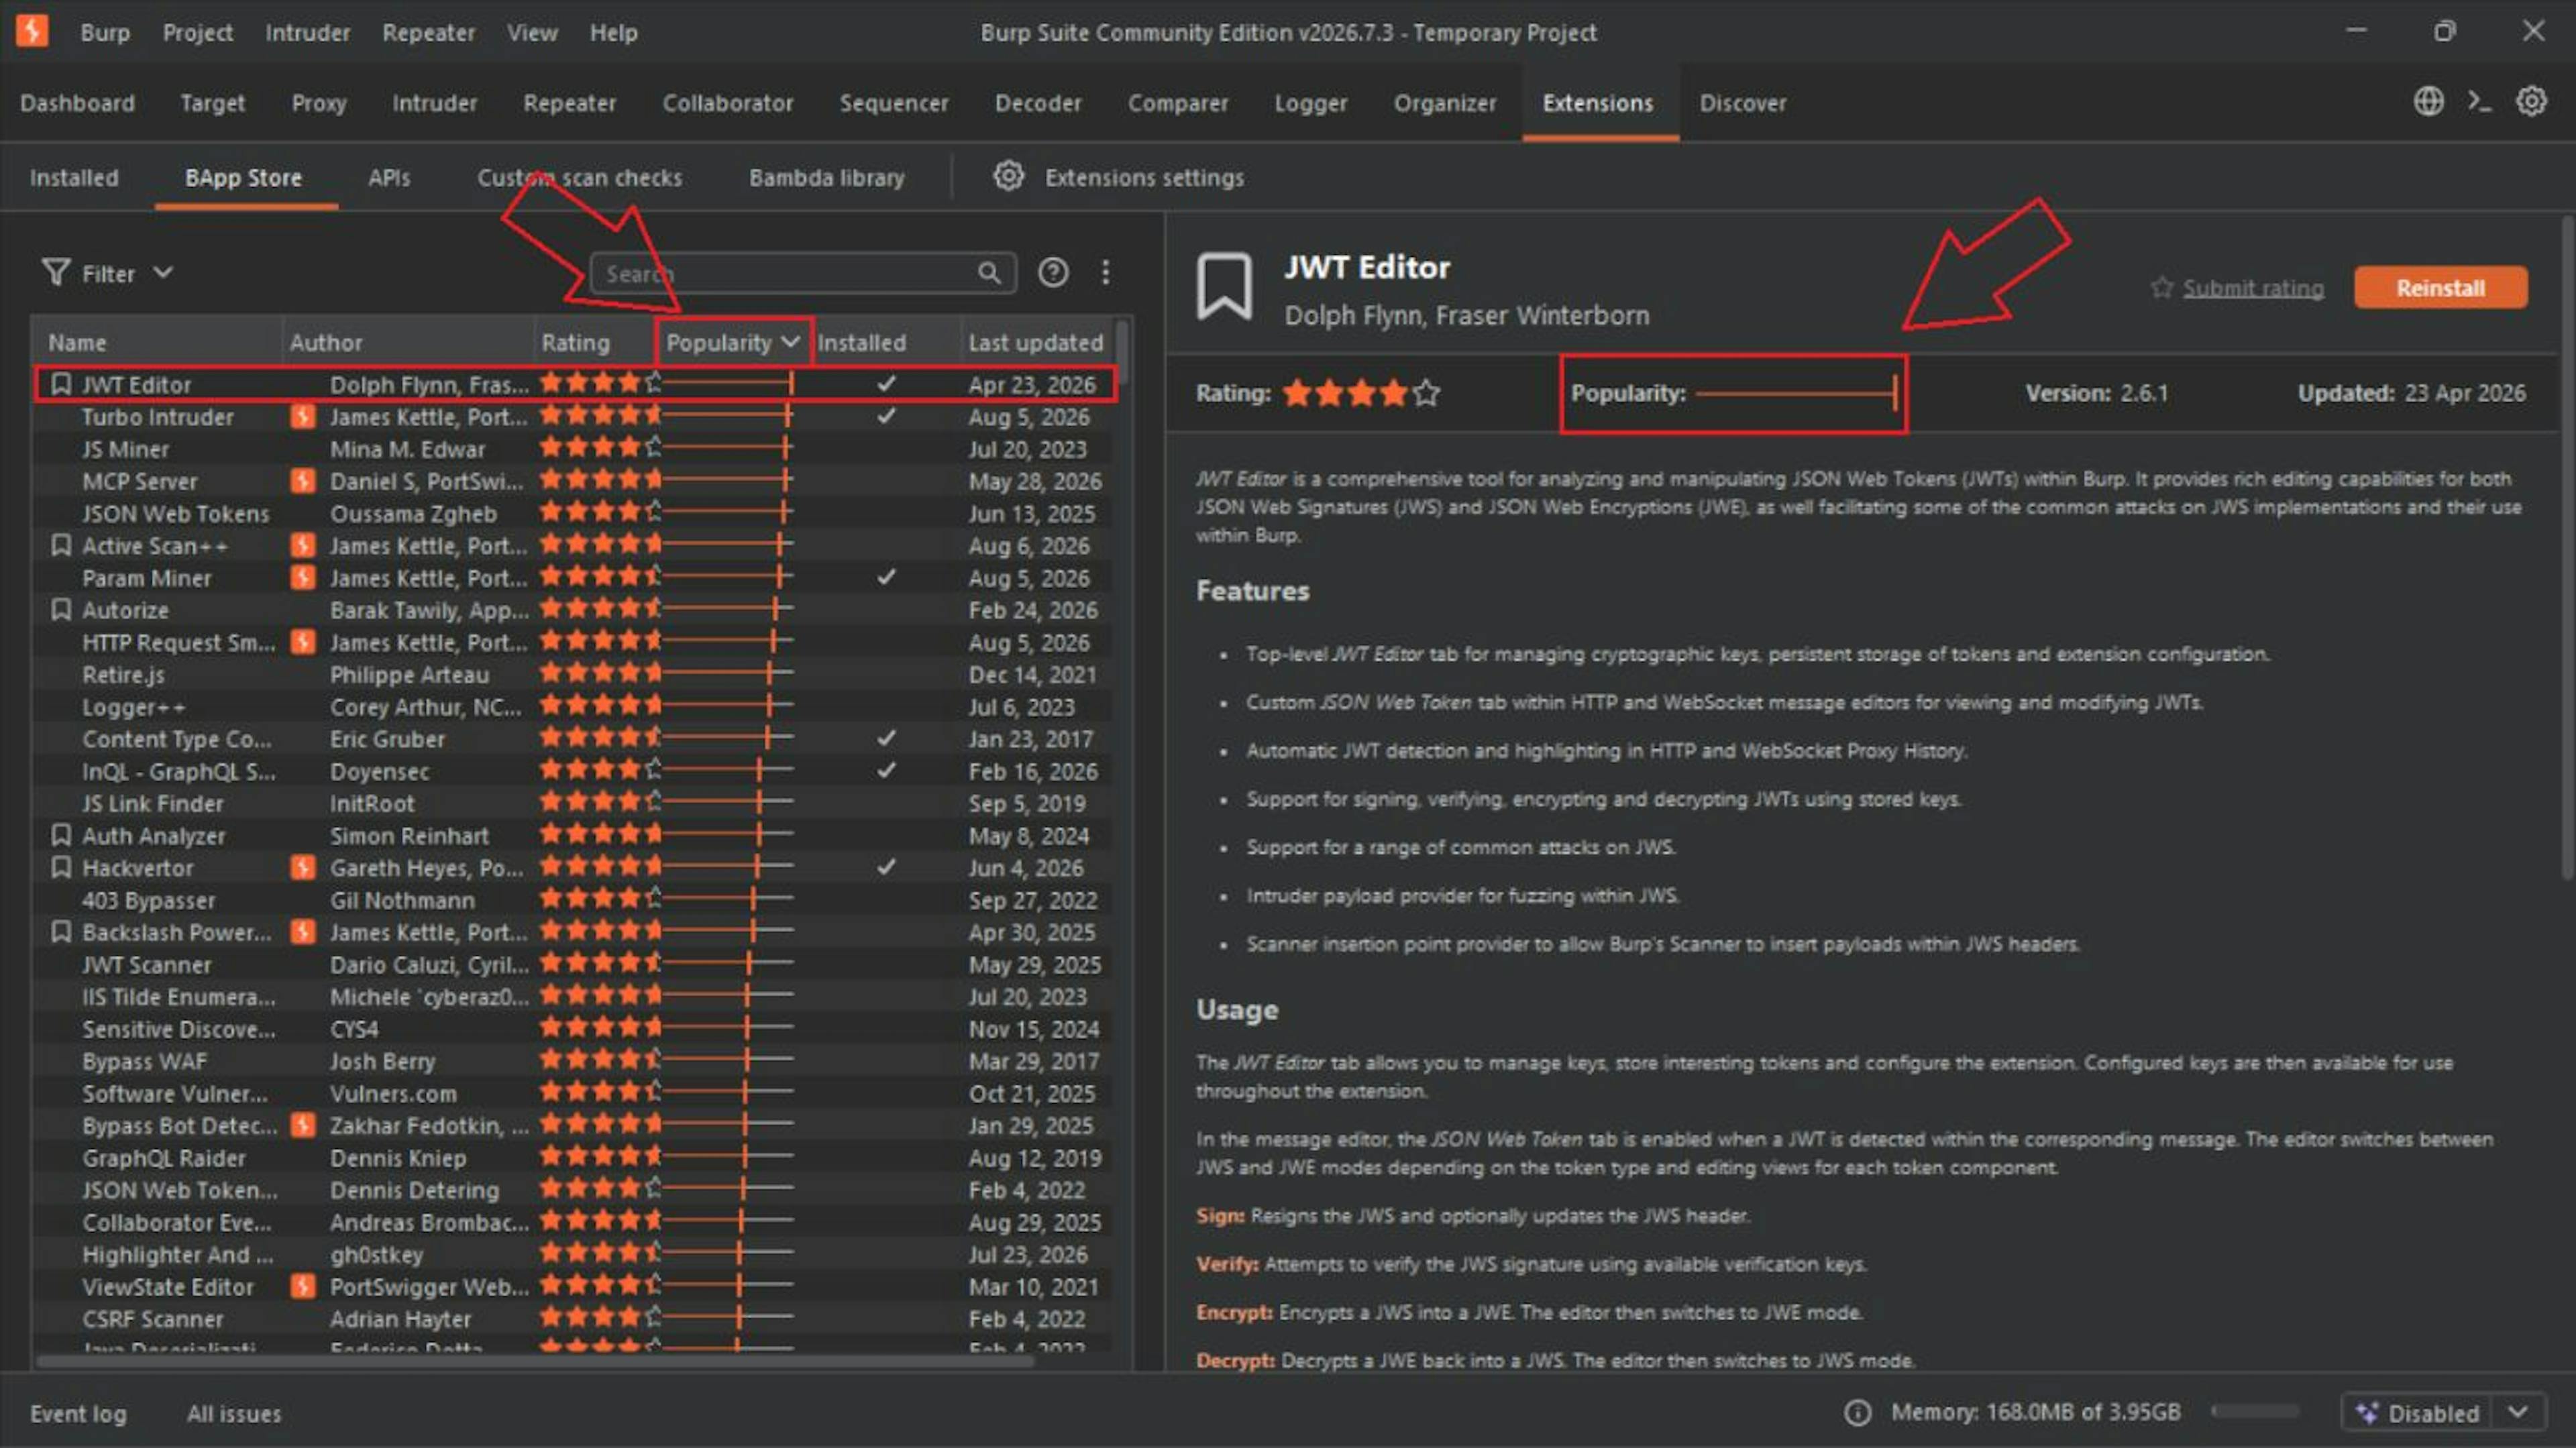This screenshot has width=2576, height=1448.
Task: Switch to the Proxy tab
Action: pyautogui.click(x=319, y=103)
